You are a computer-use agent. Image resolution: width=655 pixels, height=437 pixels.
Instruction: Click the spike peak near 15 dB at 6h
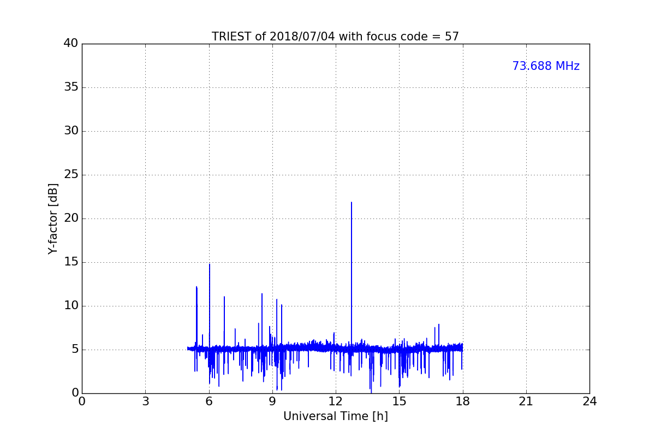[210, 264]
